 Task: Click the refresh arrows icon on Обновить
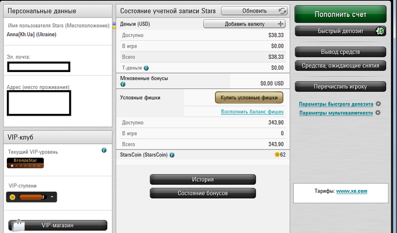pyautogui.click(x=282, y=11)
